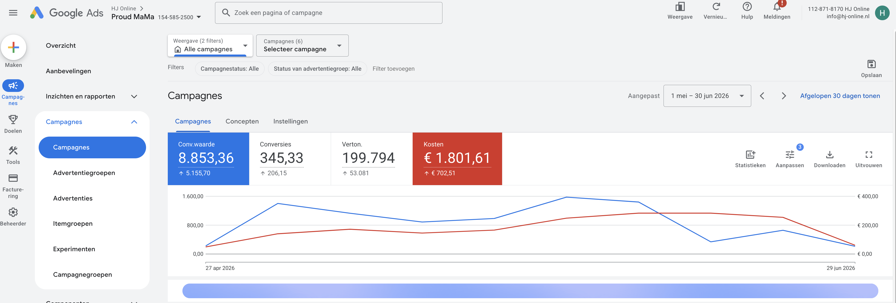This screenshot has width=896, height=303.
Task: Open the Doelen trophy icon
Action: tap(13, 119)
